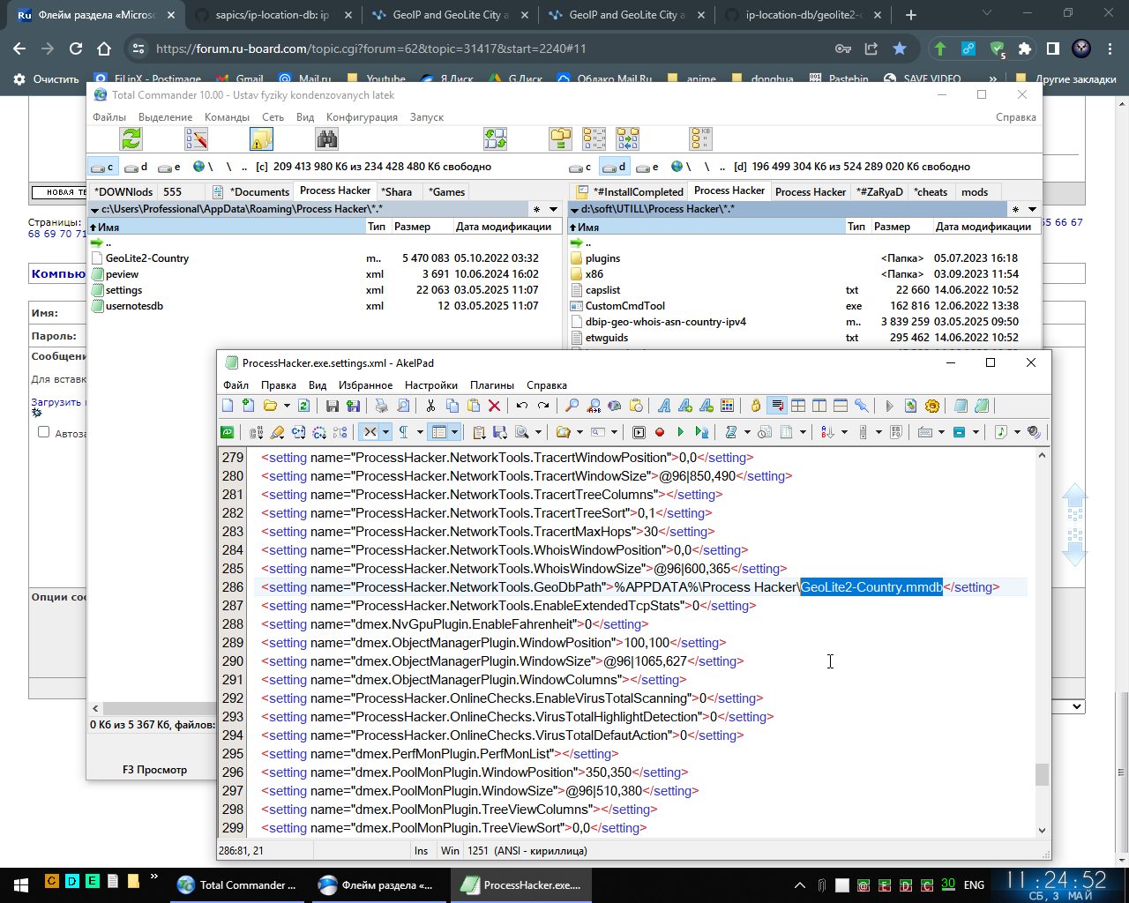Open the color palette grid icon in AkelPad

pyautogui.click(x=728, y=406)
